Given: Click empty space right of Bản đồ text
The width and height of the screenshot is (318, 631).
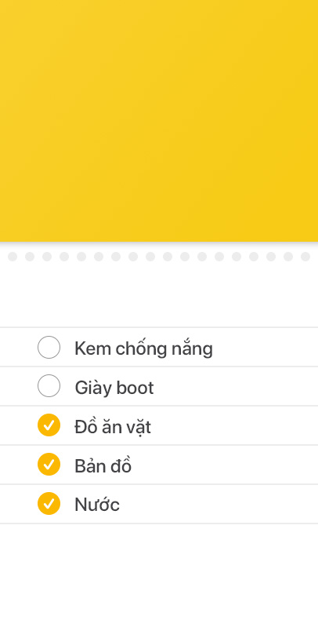Looking at the screenshot, I should pyautogui.click(x=225, y=465).
